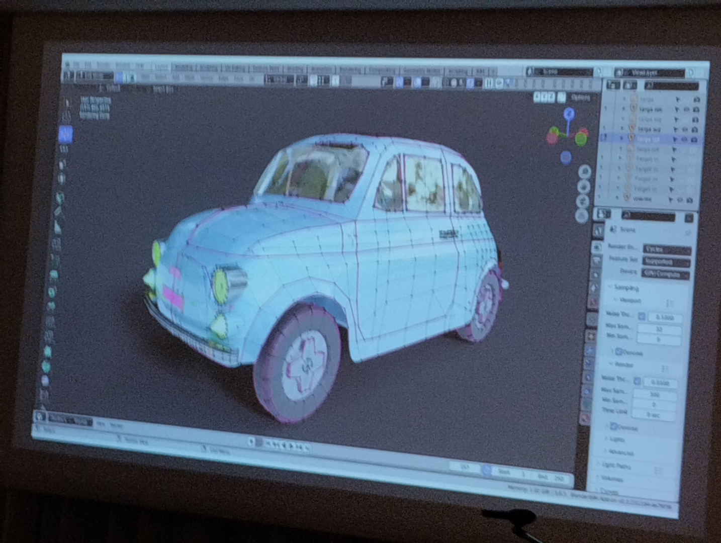This screenshot has width=721, height=543.
Task: Select the active highlighted tool in the left toolbar
Action: 65,134
